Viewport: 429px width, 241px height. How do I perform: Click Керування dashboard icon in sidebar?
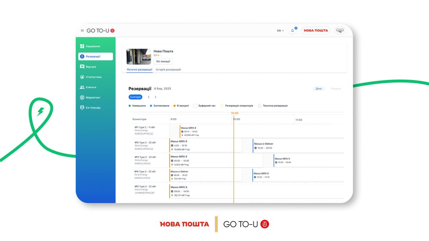(x=82, y=46)
